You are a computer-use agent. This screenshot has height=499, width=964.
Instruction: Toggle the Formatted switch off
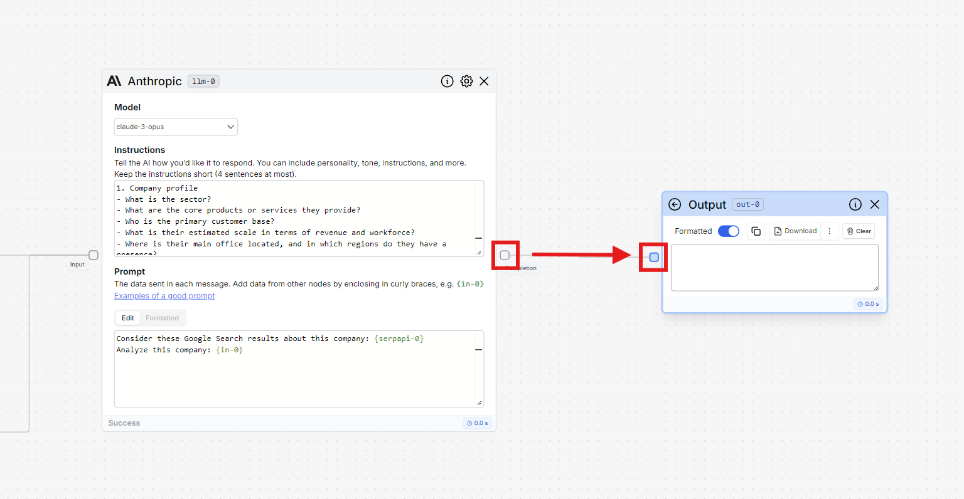click(x=729, y=231)
